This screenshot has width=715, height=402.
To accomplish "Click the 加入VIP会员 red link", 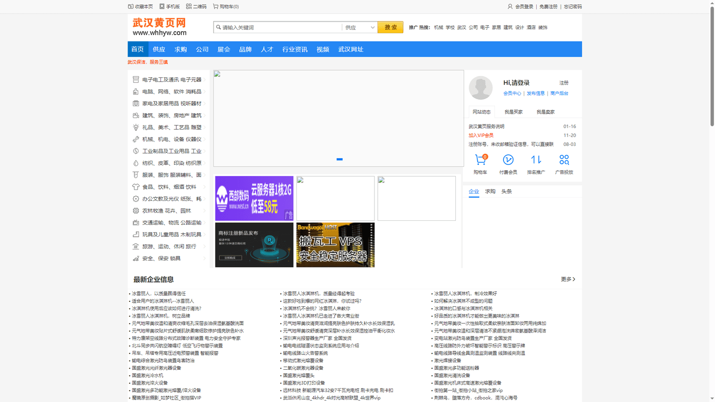I will click(x=481, y=135).
